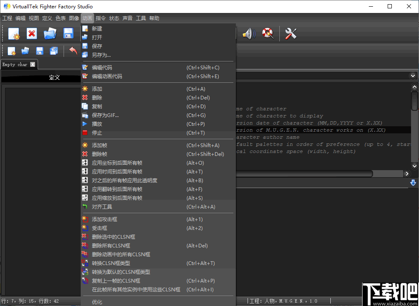Open the 指令 menu
This screenshot has height=306, width=419.
pyautogui.click(x=101, y=18)
